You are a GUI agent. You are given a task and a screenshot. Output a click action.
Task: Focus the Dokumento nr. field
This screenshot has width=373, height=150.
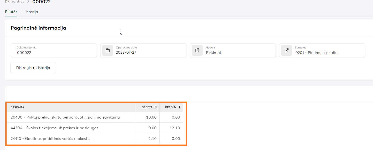tap(54, 53)
